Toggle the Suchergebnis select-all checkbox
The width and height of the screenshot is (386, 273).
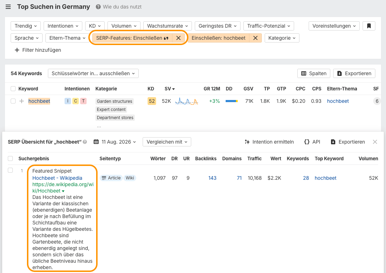point(10,158)
